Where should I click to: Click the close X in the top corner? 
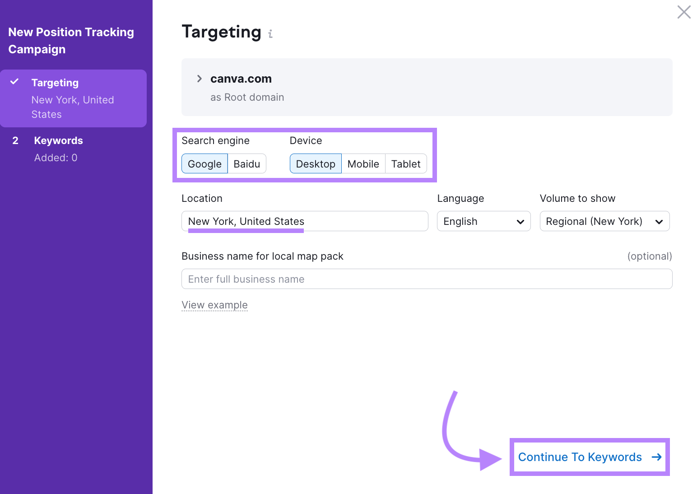click(684, 12)
